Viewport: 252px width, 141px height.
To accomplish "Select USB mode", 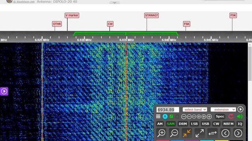I will tap(206, 124).
